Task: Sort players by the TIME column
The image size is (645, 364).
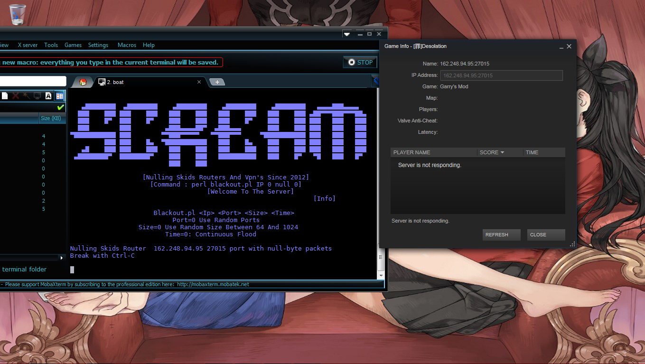Action: pyautogui.click(x=544, y=152)
